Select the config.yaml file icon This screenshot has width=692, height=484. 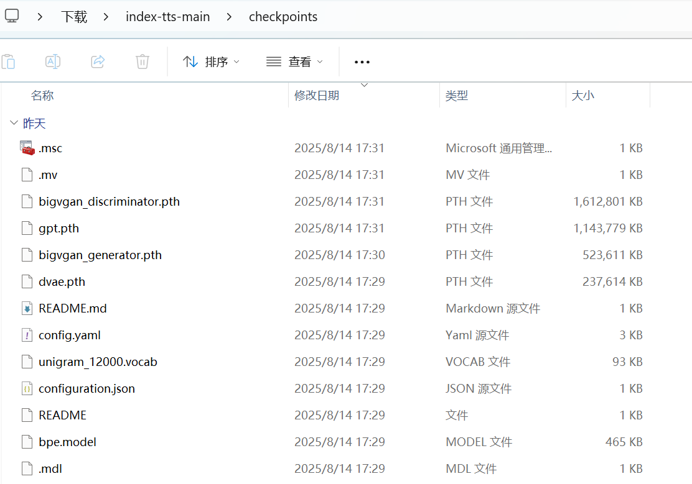coord(26,335)
